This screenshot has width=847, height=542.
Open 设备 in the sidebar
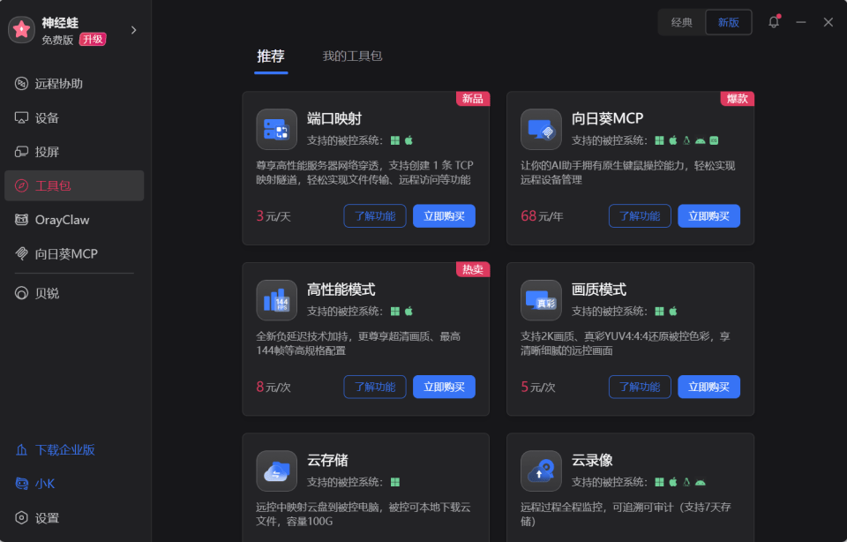74,117
